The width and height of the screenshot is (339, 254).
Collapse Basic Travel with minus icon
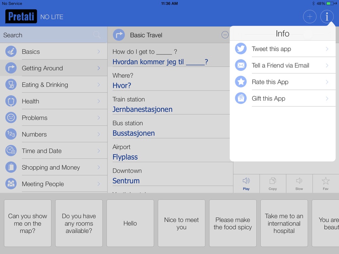(225, 35)
